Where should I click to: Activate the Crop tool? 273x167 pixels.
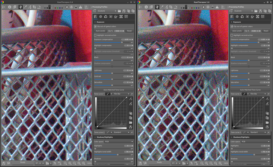click(x=35, y=7)
